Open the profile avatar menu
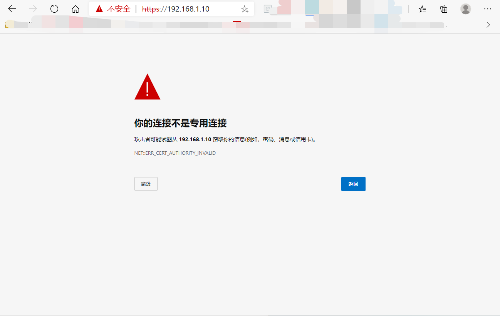This screenshot has height=316, width=500. pos(465,8)
